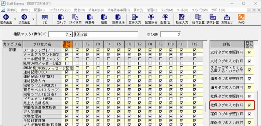
Task: Launch 給与計算 from the toolbar
Action: click(198, 19)
